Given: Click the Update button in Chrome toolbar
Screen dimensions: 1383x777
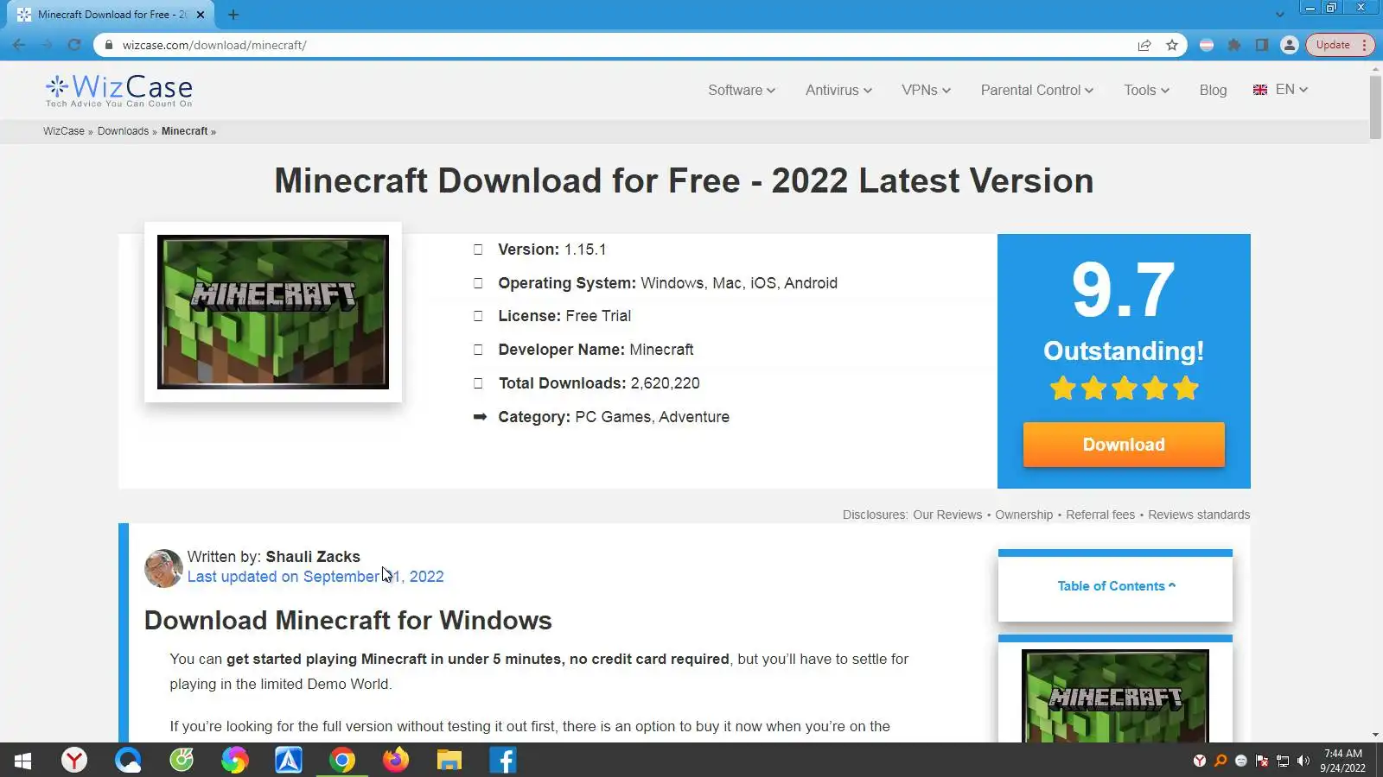Looking at the screenshot, I should click(x=1341, y=45).
